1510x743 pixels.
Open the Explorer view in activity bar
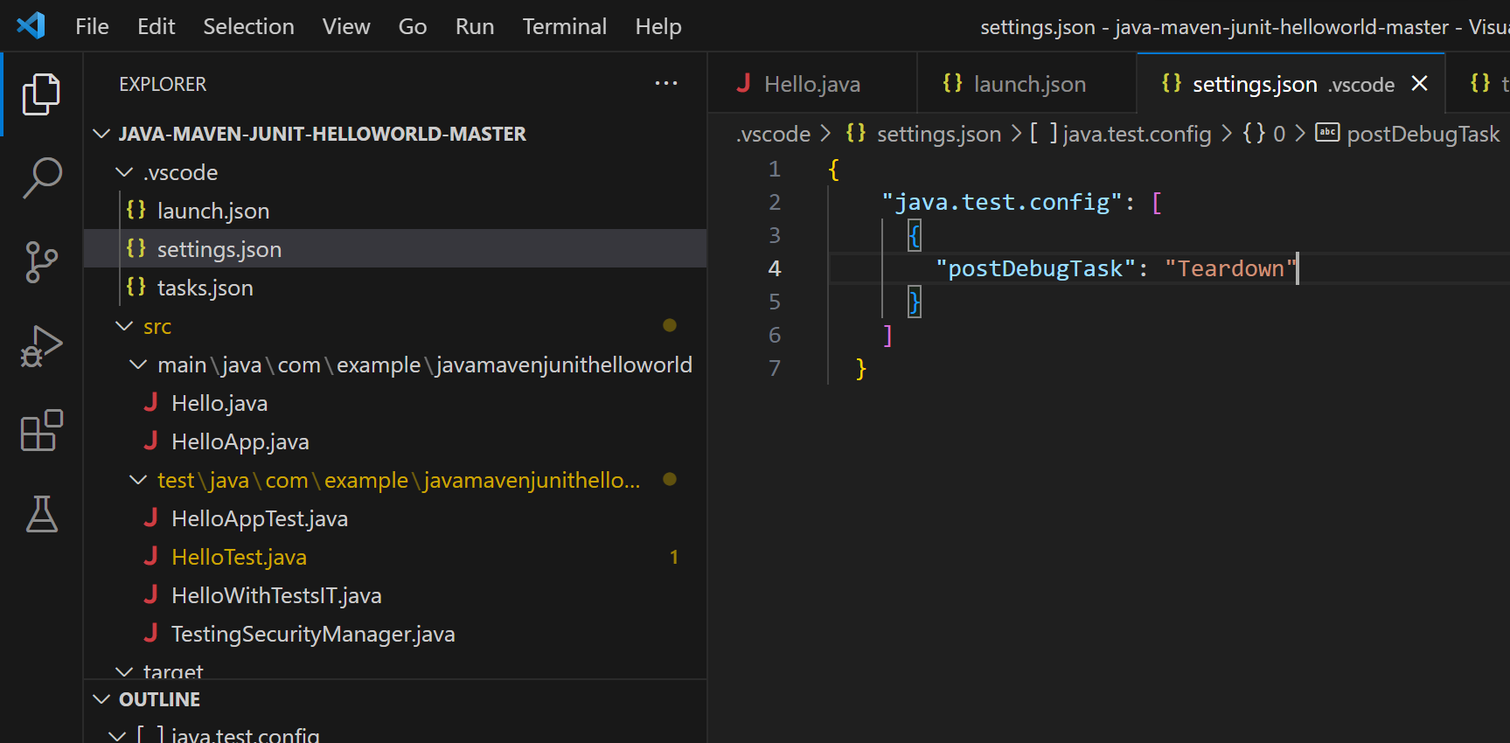[x=41, y=94]
